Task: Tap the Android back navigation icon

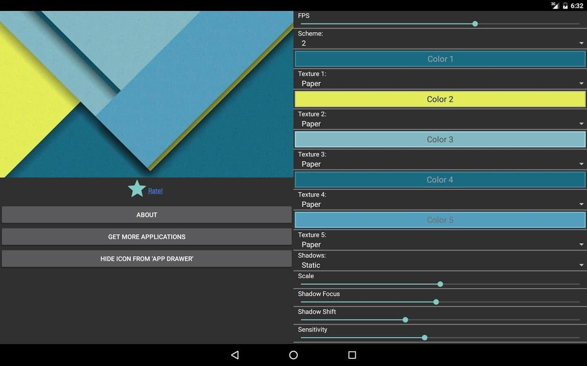Action: coord(235,355)
